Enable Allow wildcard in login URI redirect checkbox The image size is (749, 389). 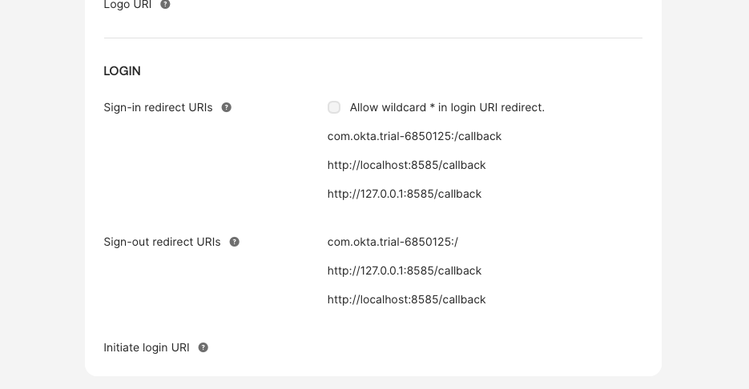point(334,107)
